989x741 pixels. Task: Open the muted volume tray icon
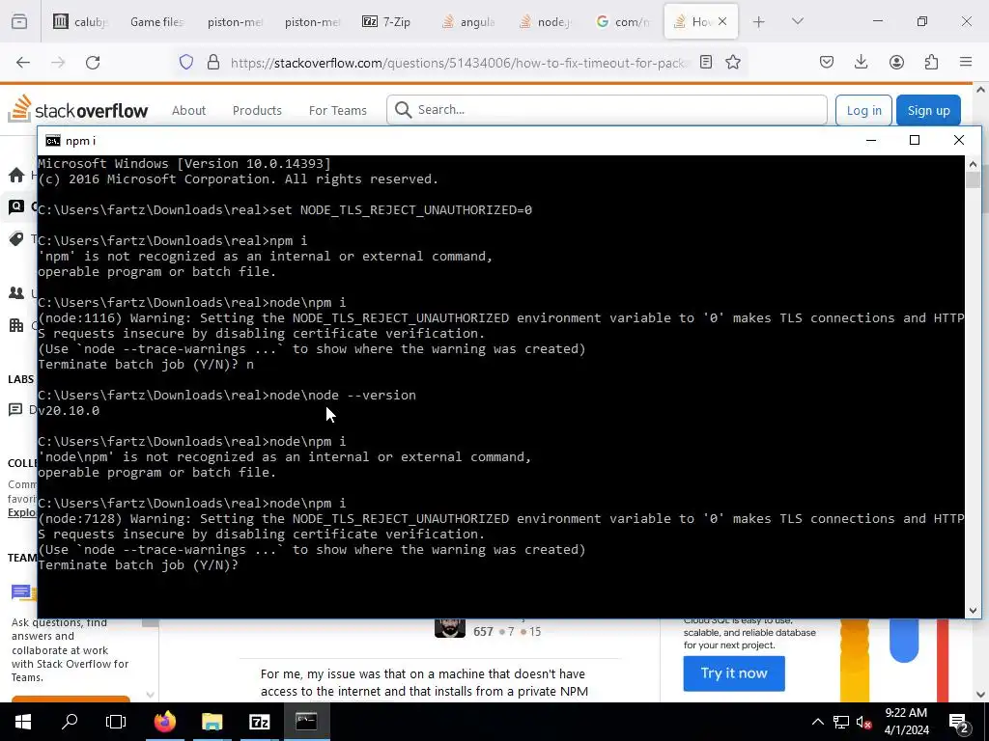[x=864, y=722]
